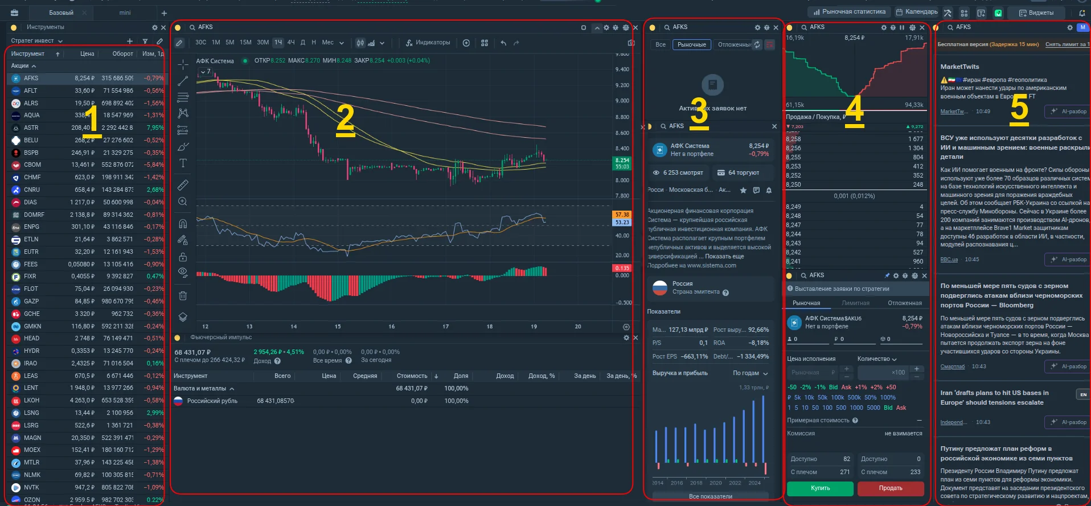Open the Количество quantity dropdown
The height and width of the screenshot is (506, 1091).
pos(877,359)
